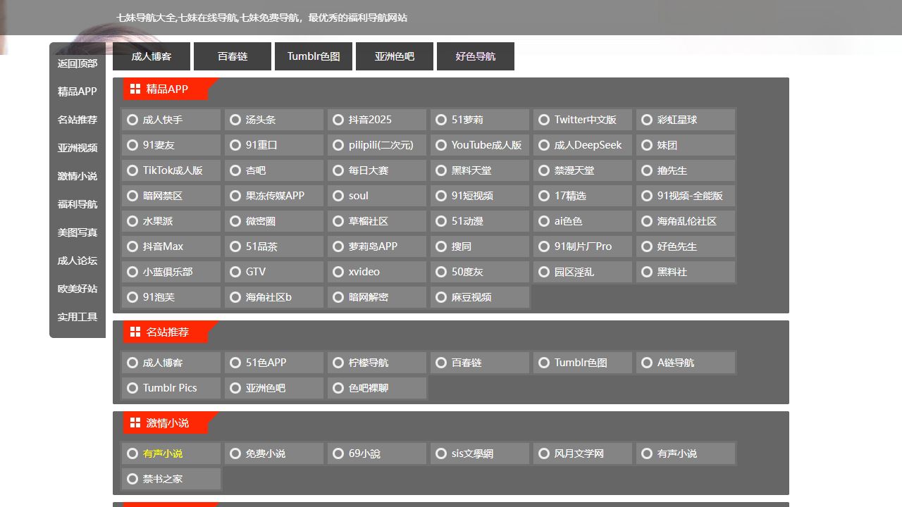
Task: Click the circle icon beside 彩虹星球
Action: tap(647, 120)
